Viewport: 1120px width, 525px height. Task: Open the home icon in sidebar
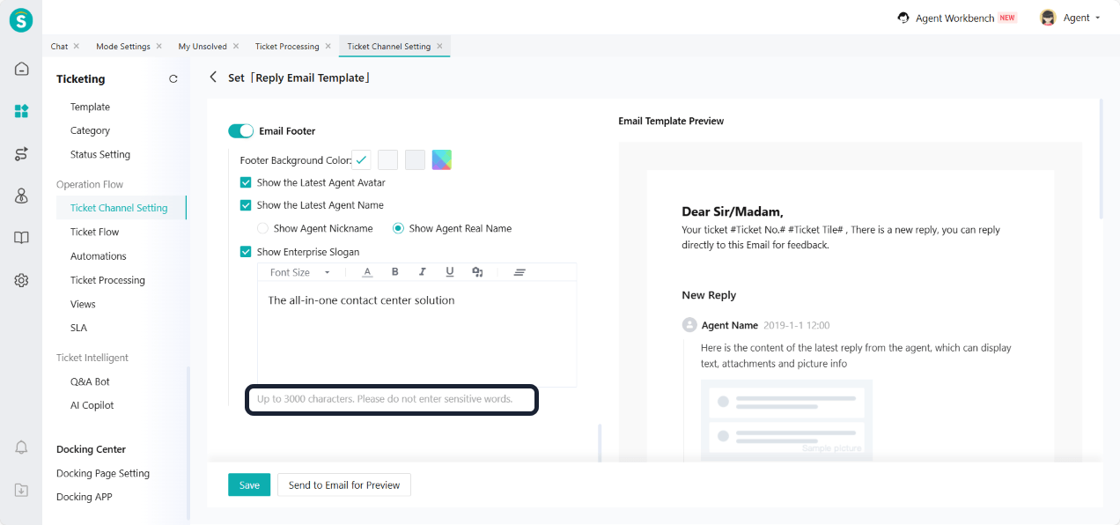click(x=22, y=69)
